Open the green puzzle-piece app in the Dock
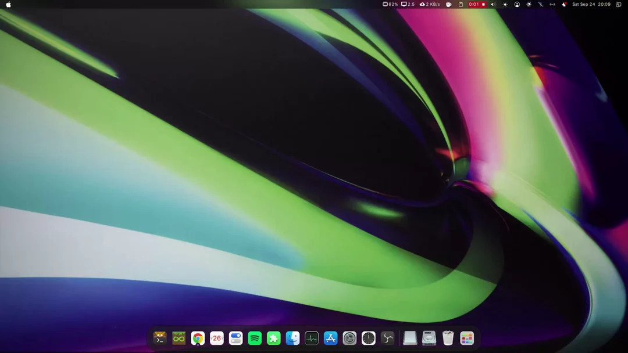 coord(273,338)
